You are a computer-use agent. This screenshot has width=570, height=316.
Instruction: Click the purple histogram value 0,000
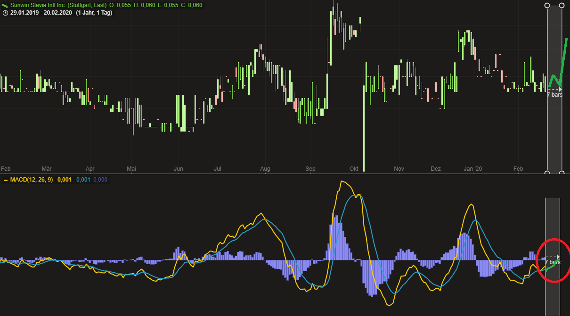100,180
